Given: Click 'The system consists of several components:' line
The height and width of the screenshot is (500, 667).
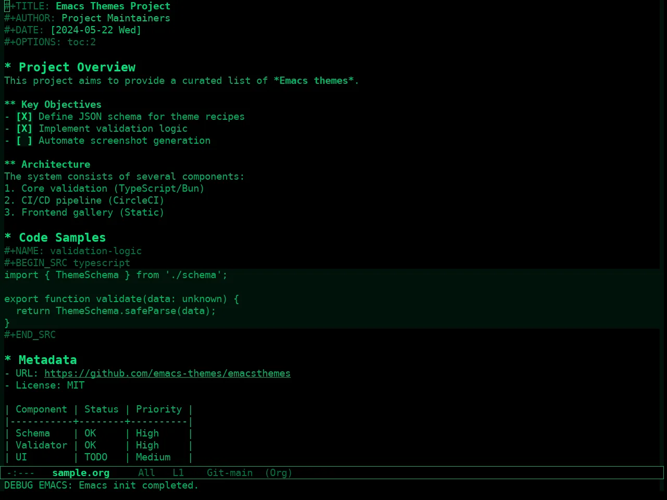Looking at the screenshot, I should pos(124,177).
